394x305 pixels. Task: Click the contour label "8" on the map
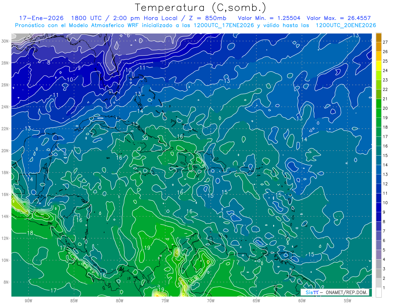(49, 63)
